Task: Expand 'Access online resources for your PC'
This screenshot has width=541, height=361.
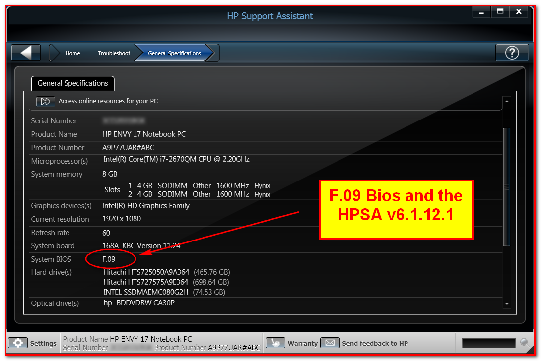Action: pos(108,101)
